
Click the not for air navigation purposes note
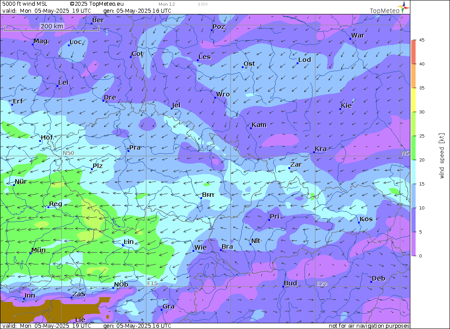369,326
